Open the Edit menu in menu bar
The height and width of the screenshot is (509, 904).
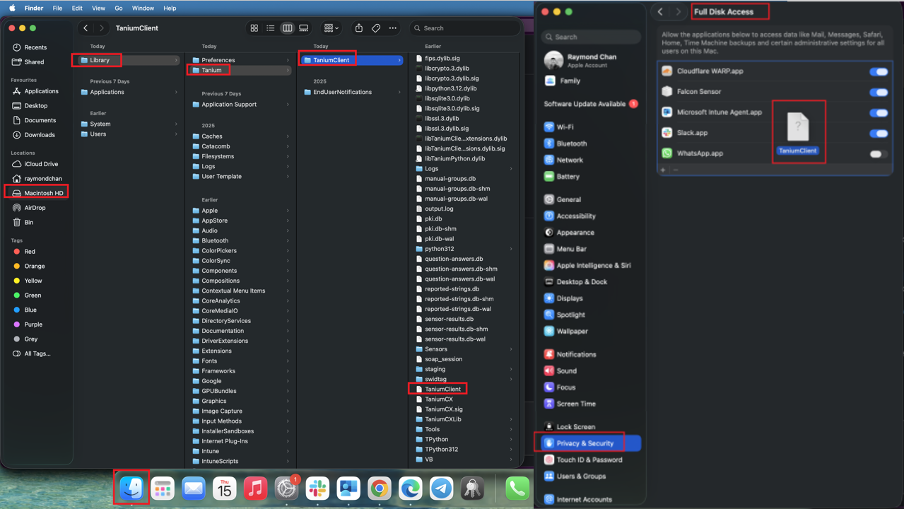pos(77,8)
